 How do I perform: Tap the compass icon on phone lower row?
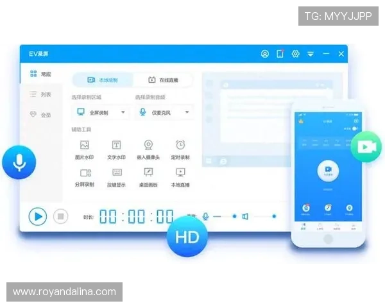tap(328, 208)
